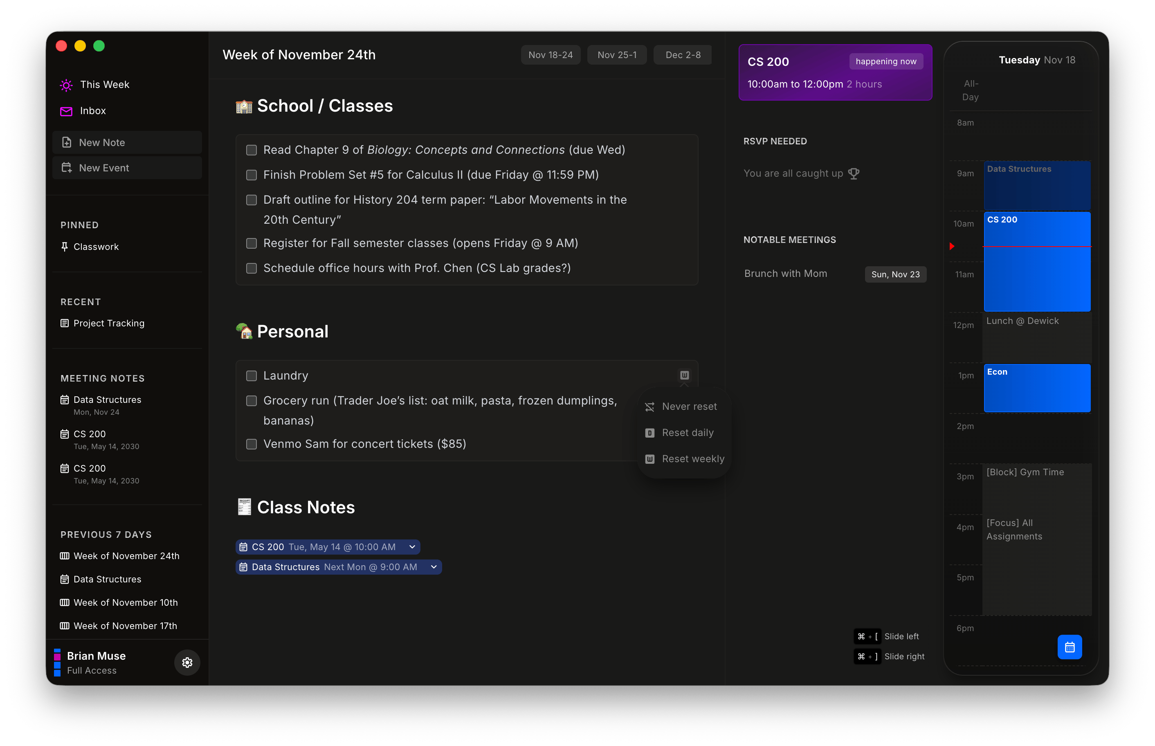1155x746 pixels.
Task: Click the Econ block on Tuesday's calendar
Action: 1037,388
